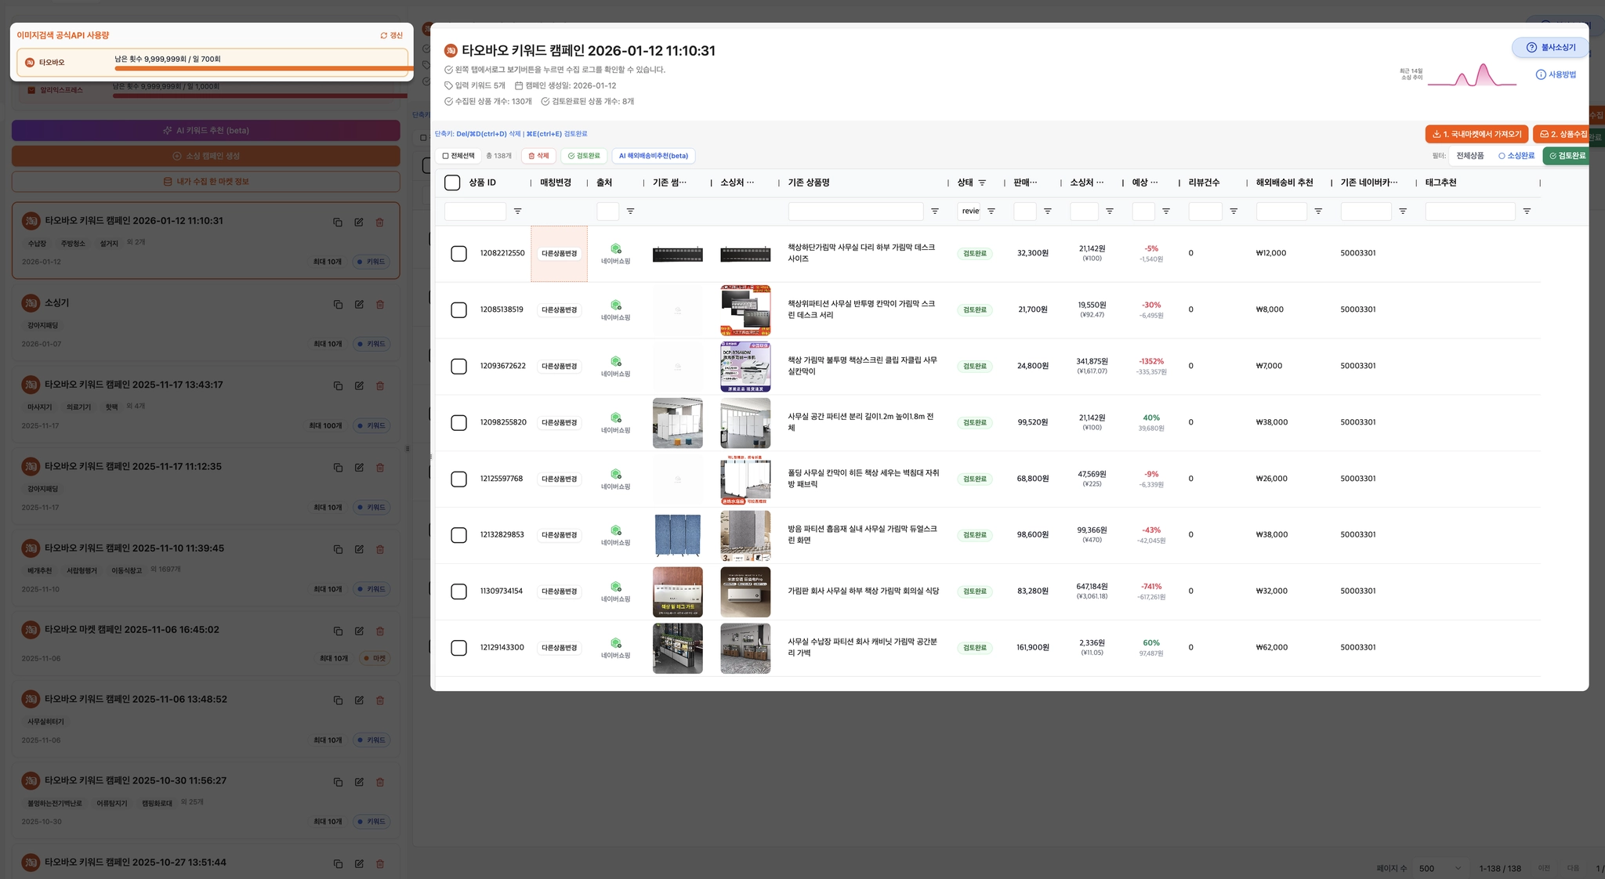Click the 상태 column header filter icon
1605x879 pixels.
pos(982,183)
